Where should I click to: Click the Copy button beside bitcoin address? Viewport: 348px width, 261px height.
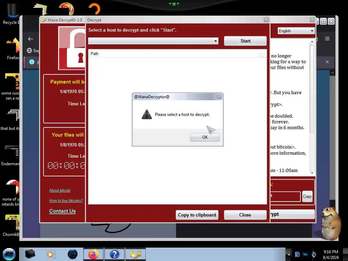(x=307, y=196)
